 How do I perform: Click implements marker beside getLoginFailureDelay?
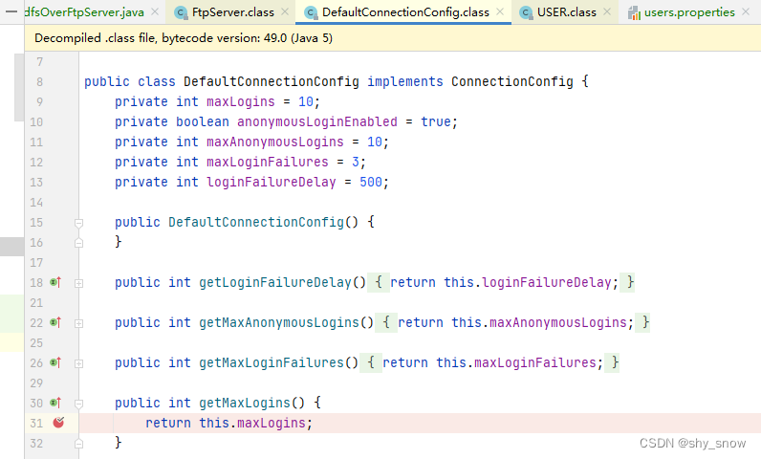pyautogui.click(x=55, y=283)
